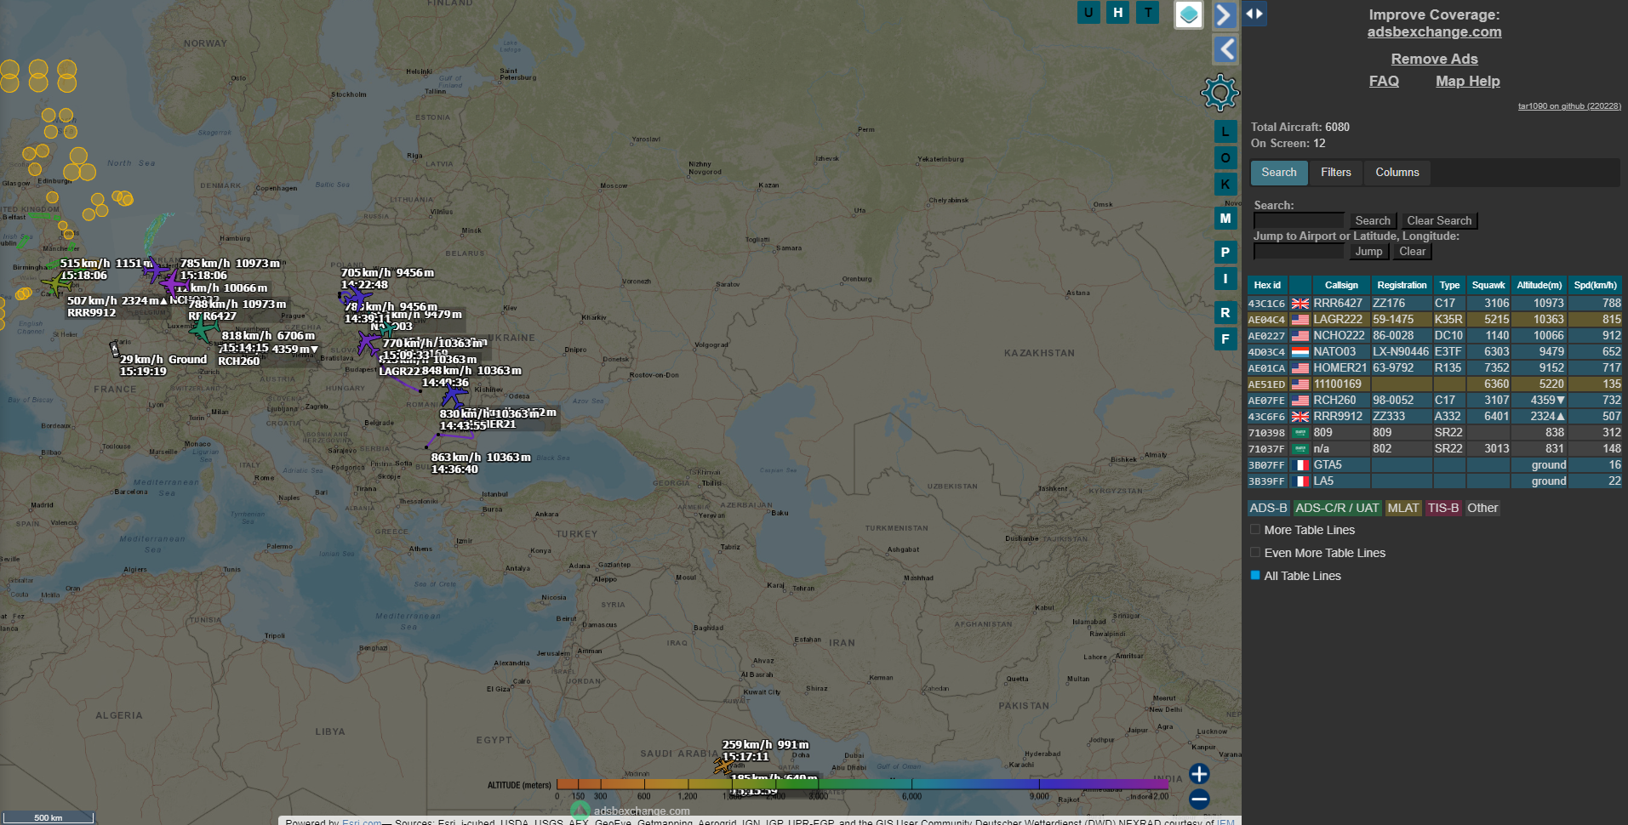Toggle the sidebar with double-arrow icon
The height and width of the screenshot is (825, 1628).
tap(1254, 14)
